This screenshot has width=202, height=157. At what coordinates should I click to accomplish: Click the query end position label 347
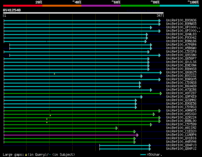(159, 15)
